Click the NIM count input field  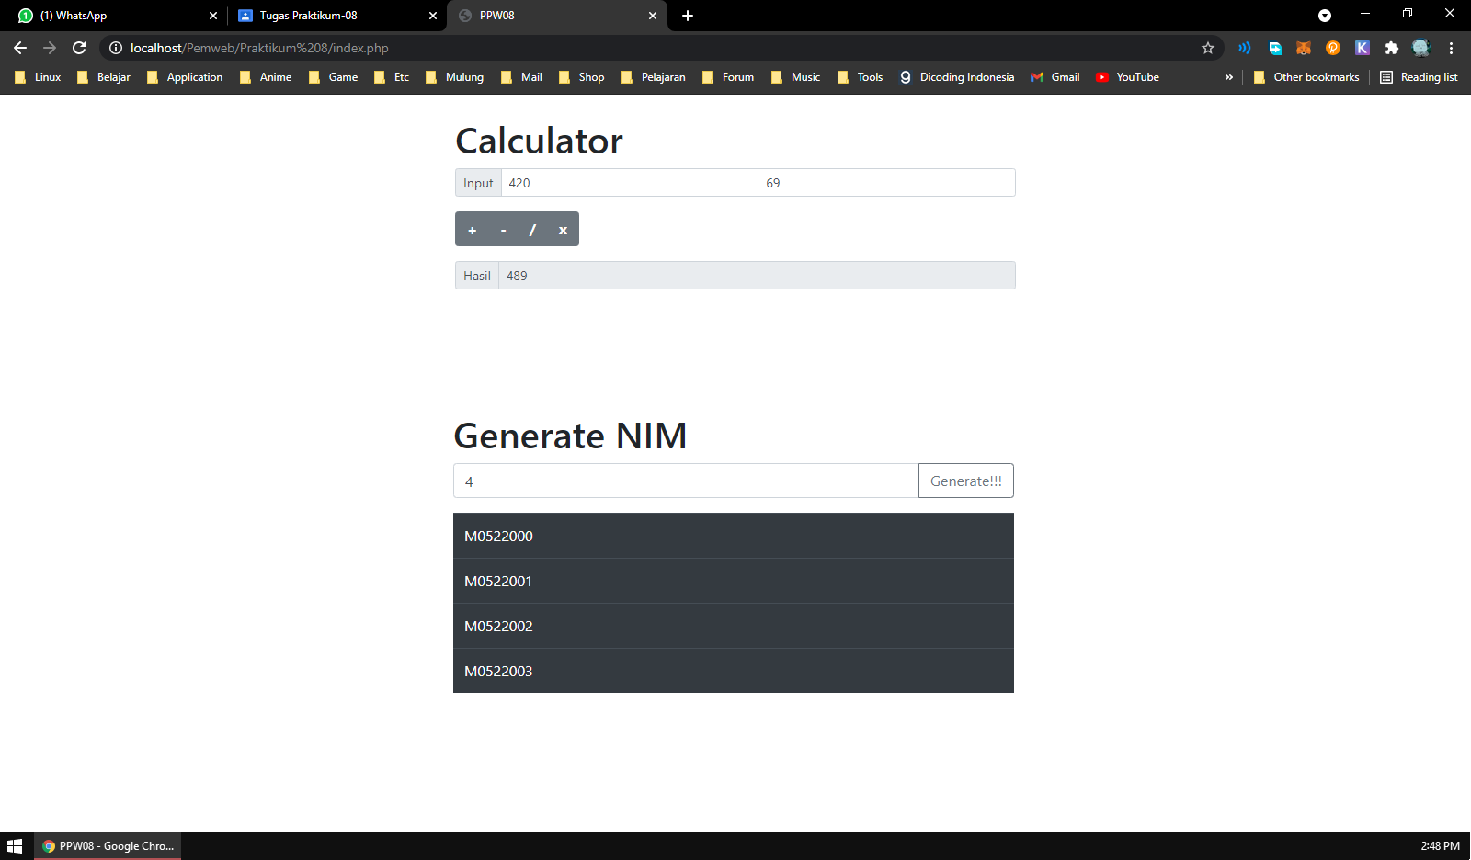tap(686, 481)
